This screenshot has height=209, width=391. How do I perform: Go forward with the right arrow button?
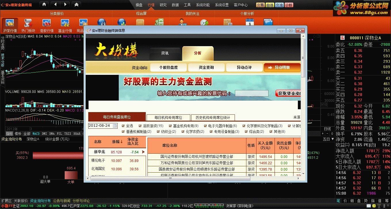pyautogui.click(x=65, y=5)
